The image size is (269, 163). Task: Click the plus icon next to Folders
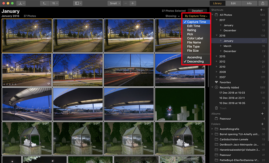pos(262,124)
